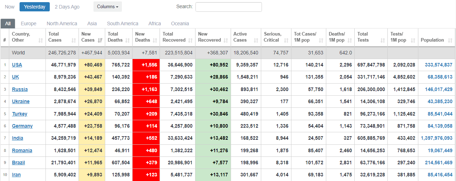Select the Yesterday data button
Viewport: 456px width, 181px height.
pos(34,7)
